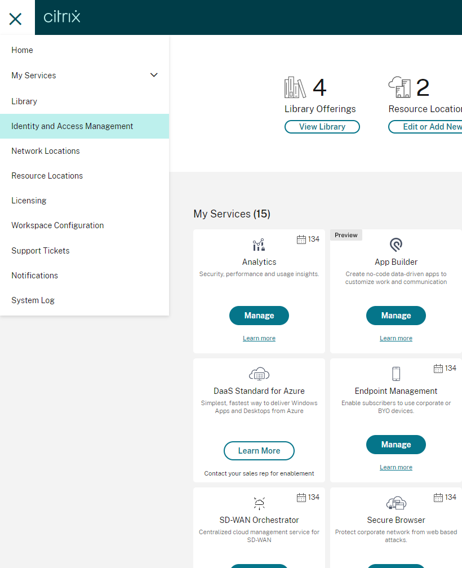
Task: Expand the My Services submenu chevron
Action: pyautogui.click(x=154, y=75)
